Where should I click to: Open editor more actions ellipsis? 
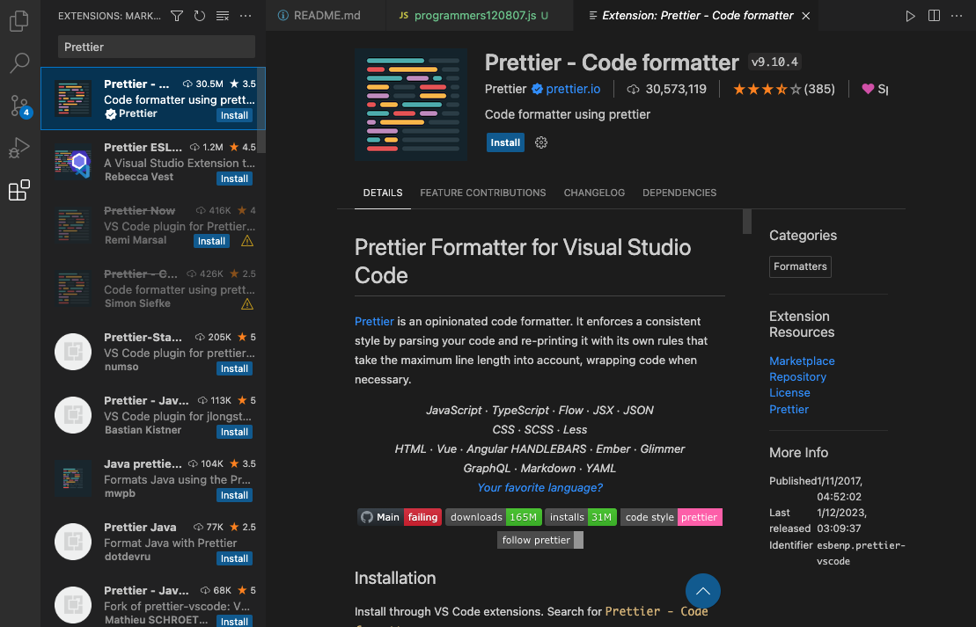957,16
